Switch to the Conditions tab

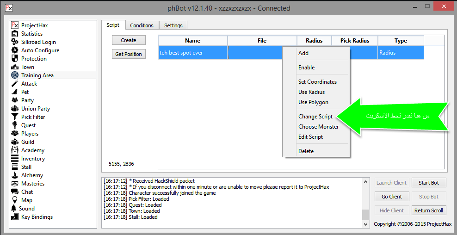[142, 25]
